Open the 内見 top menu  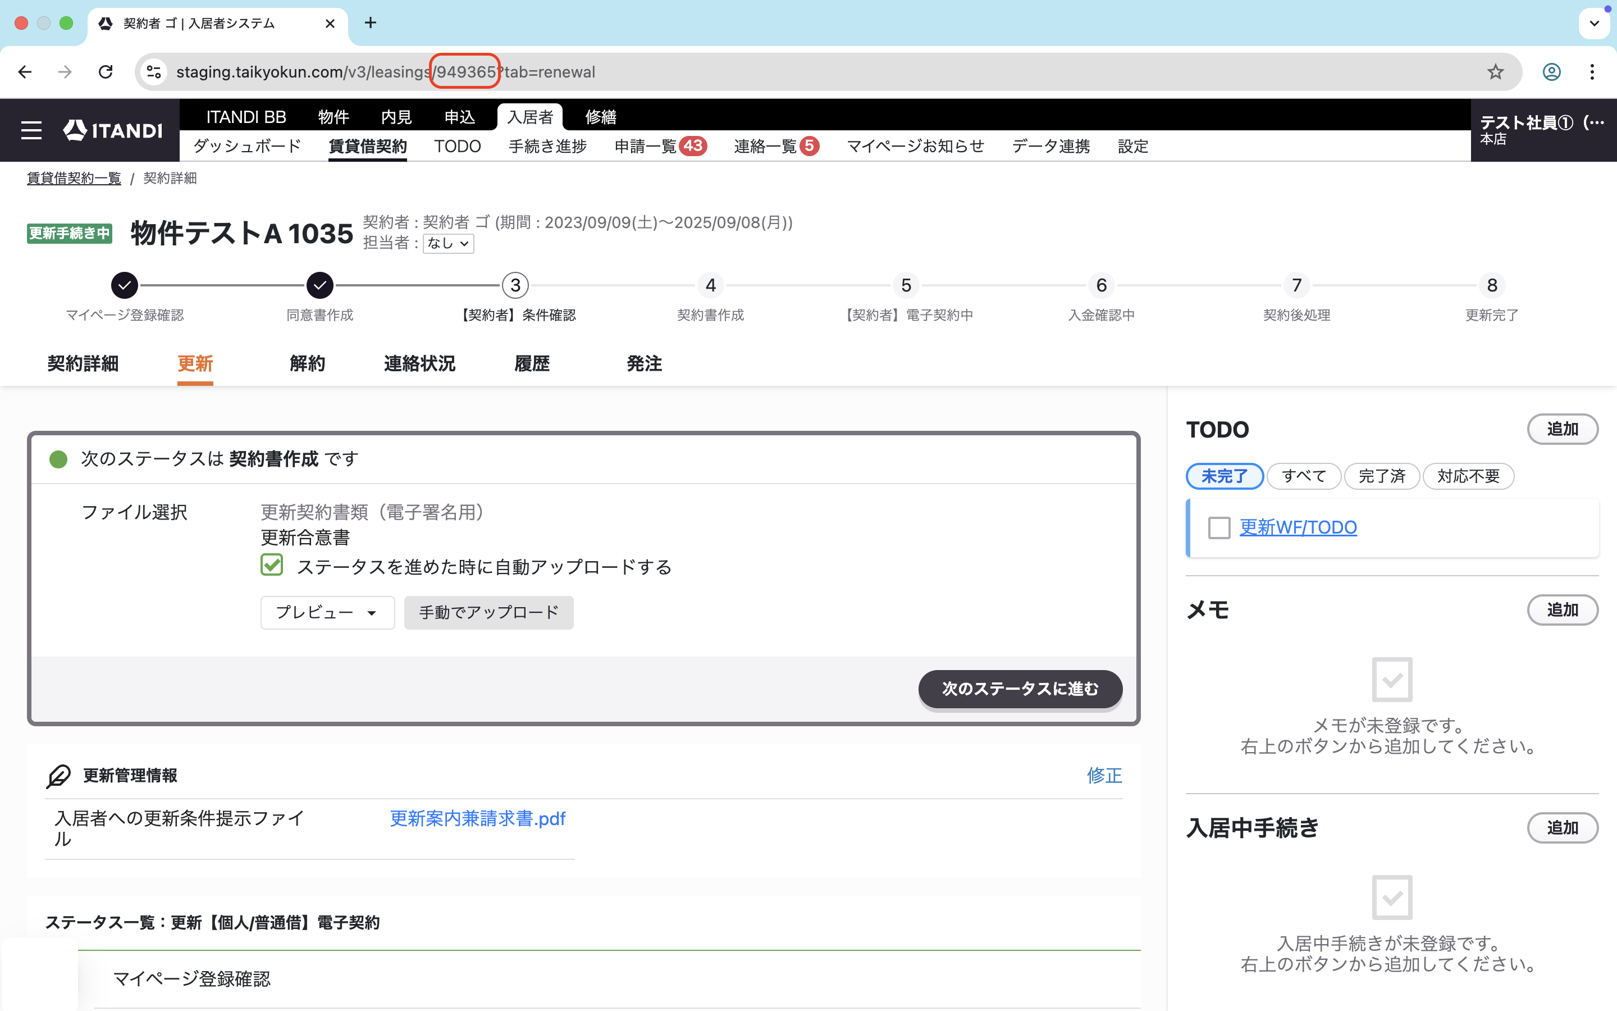[396, 117]
